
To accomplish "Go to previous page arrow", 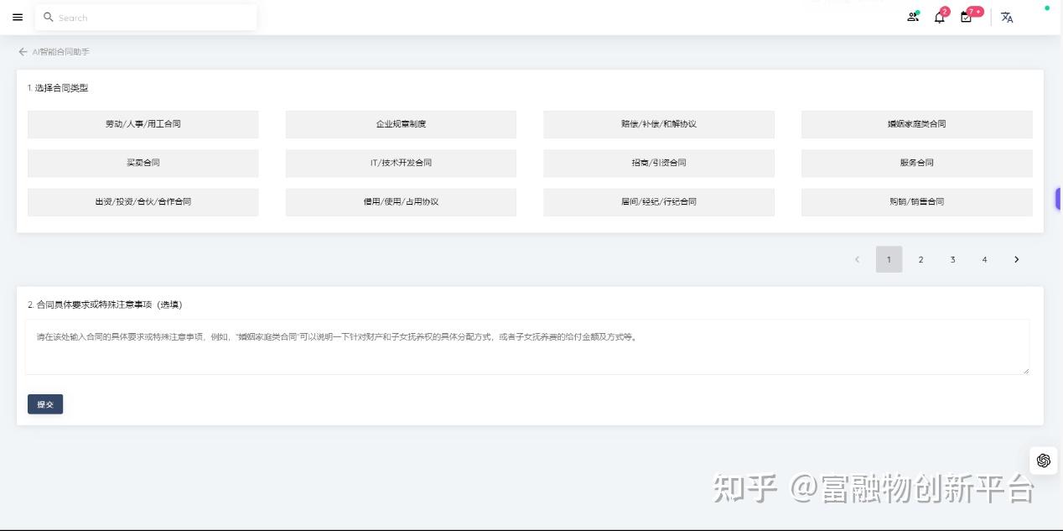I will click(857, 259).
